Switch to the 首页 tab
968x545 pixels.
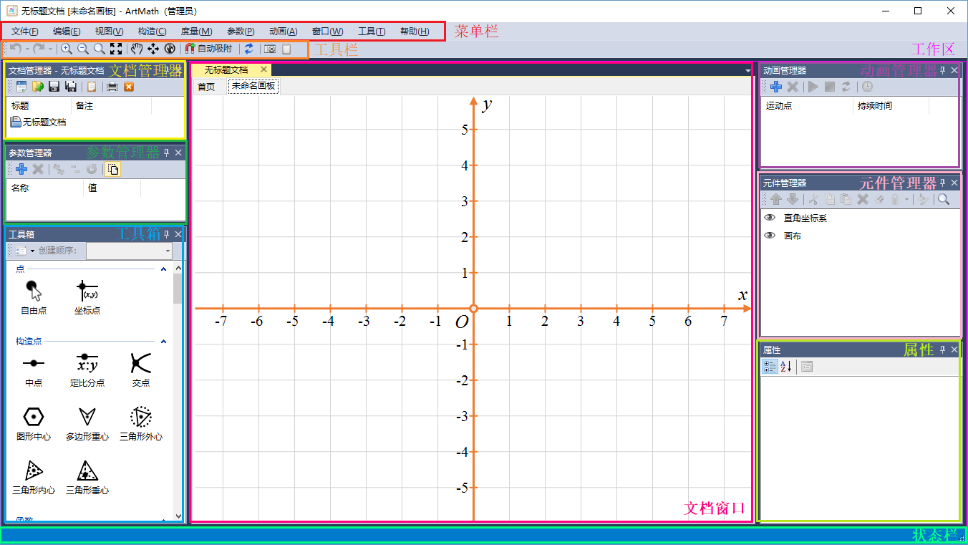tap(206, 87)
